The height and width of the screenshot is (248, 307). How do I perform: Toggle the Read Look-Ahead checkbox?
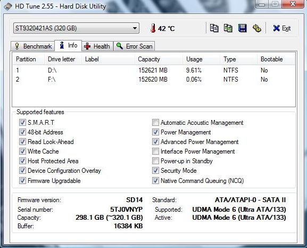[22, 142]
